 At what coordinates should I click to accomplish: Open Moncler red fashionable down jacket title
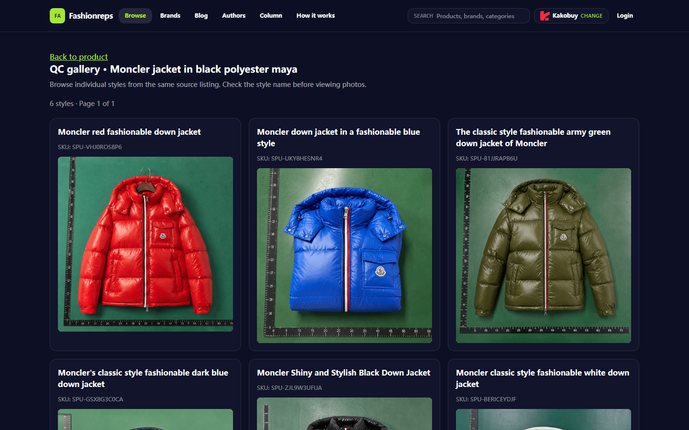coord(129,132)
